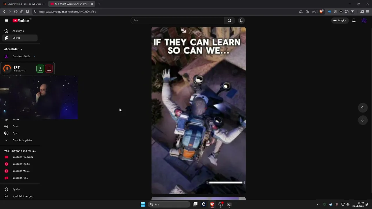Click the microphone icon in the system tray

tap(337, 204)
